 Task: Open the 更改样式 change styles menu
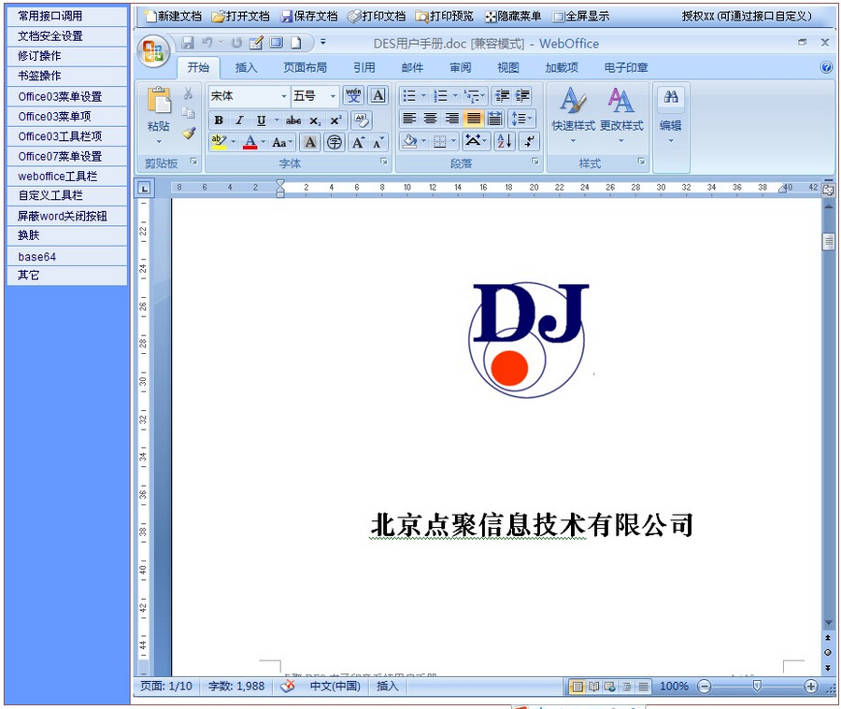click(x=621, y=114)
